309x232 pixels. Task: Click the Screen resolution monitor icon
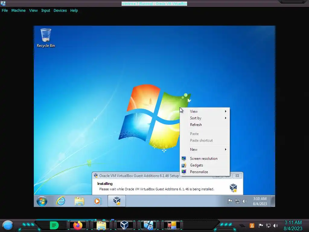pyautogui.click(x=184, y=158)
